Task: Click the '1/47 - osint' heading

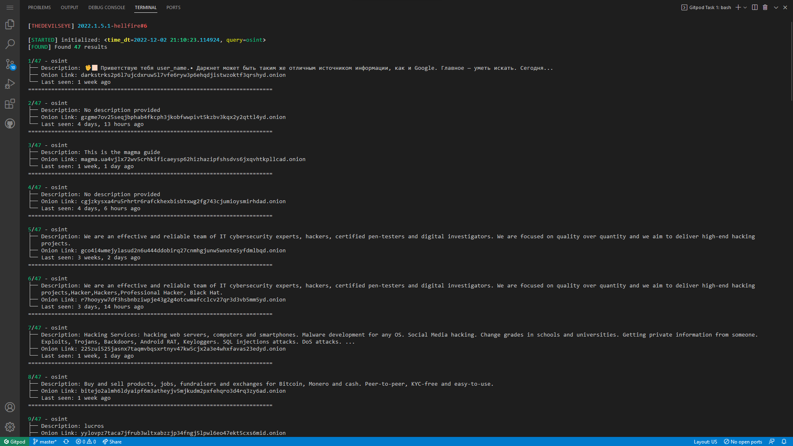Action: pyautogui.click(x=48, y=61)
